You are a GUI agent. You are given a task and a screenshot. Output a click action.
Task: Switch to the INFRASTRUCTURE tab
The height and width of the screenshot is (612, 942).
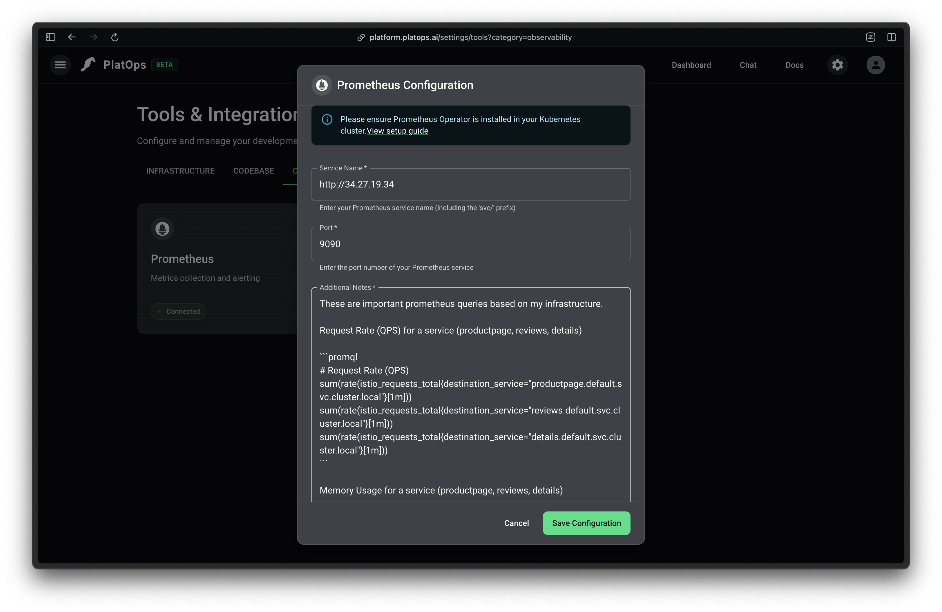click(x=180, y=171)
